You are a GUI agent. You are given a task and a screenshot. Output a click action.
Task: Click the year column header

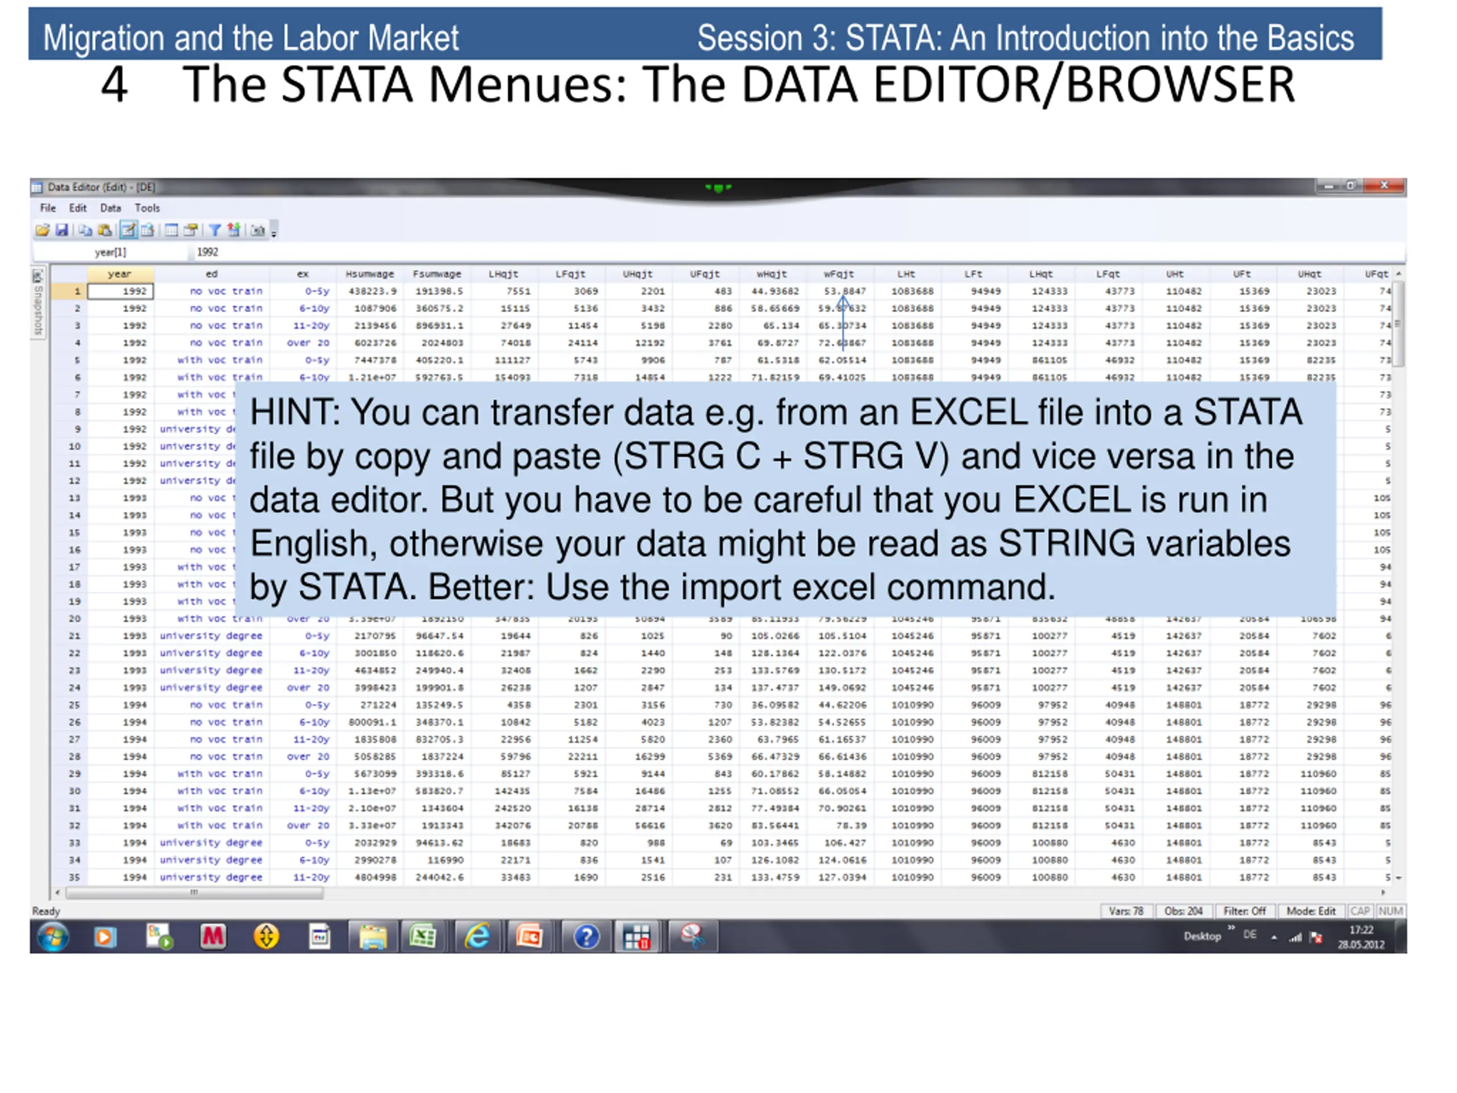(120, 274)
